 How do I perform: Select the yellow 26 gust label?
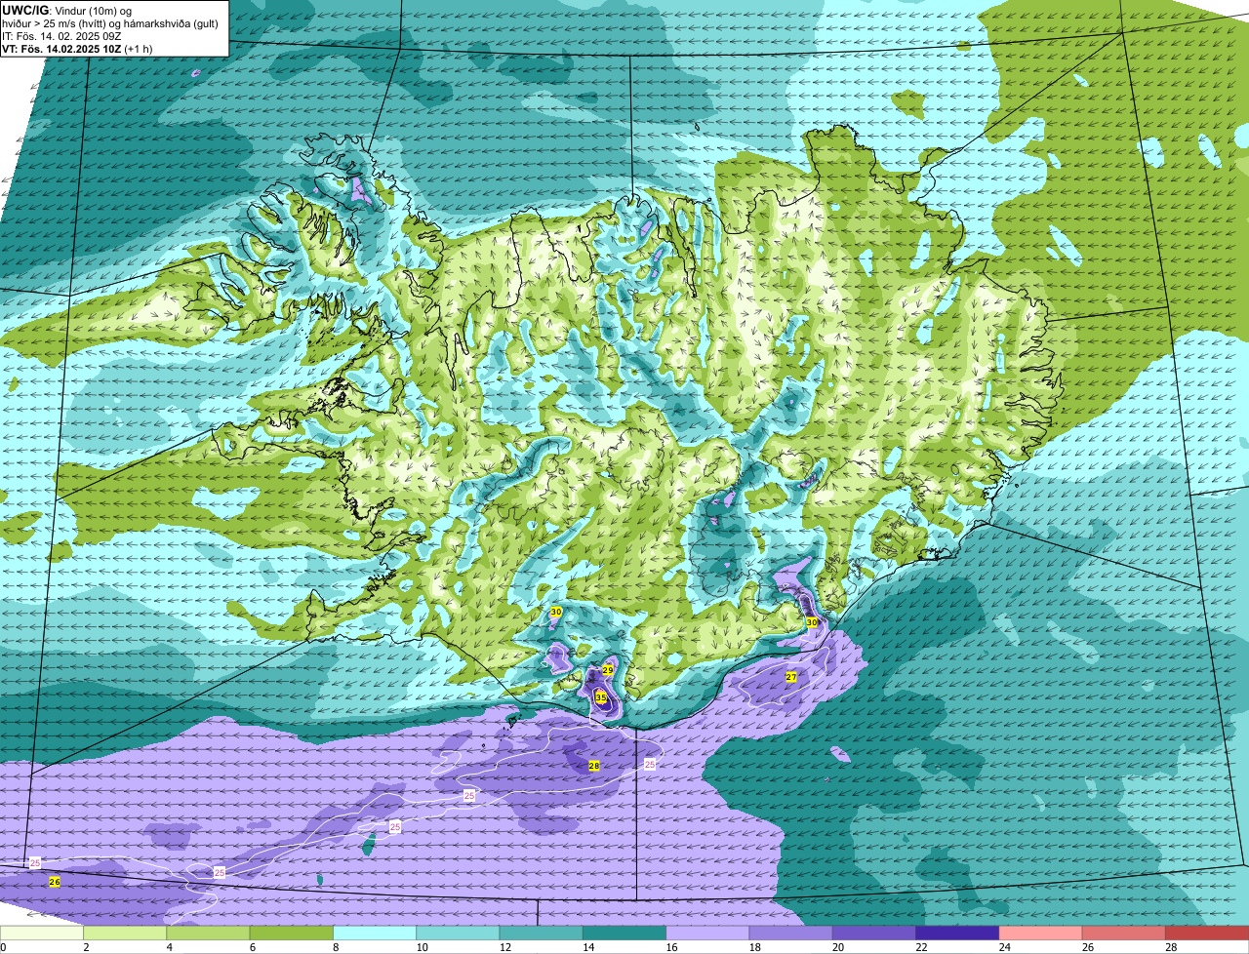coord(55,882)
